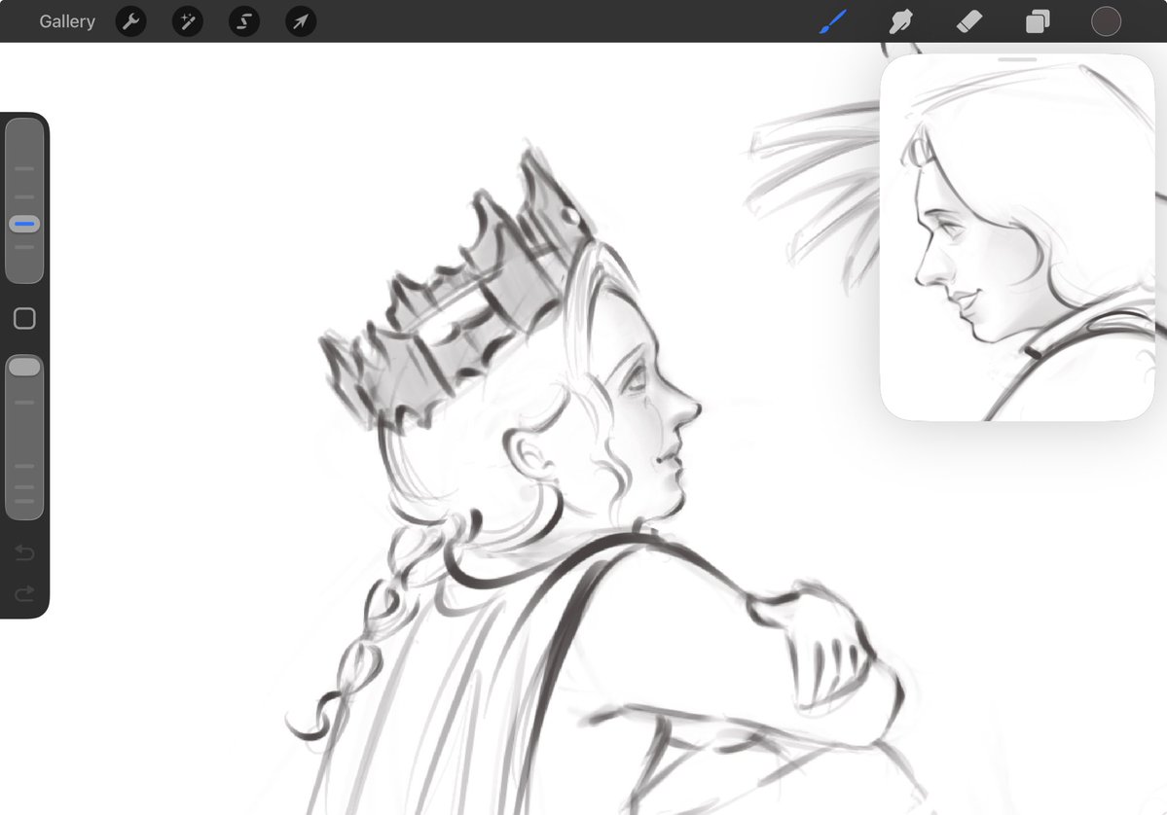Open the Actions wrench menu
Image resolution: width=1167 pixels, height=815 pixels.
click(x=131, y=21)
